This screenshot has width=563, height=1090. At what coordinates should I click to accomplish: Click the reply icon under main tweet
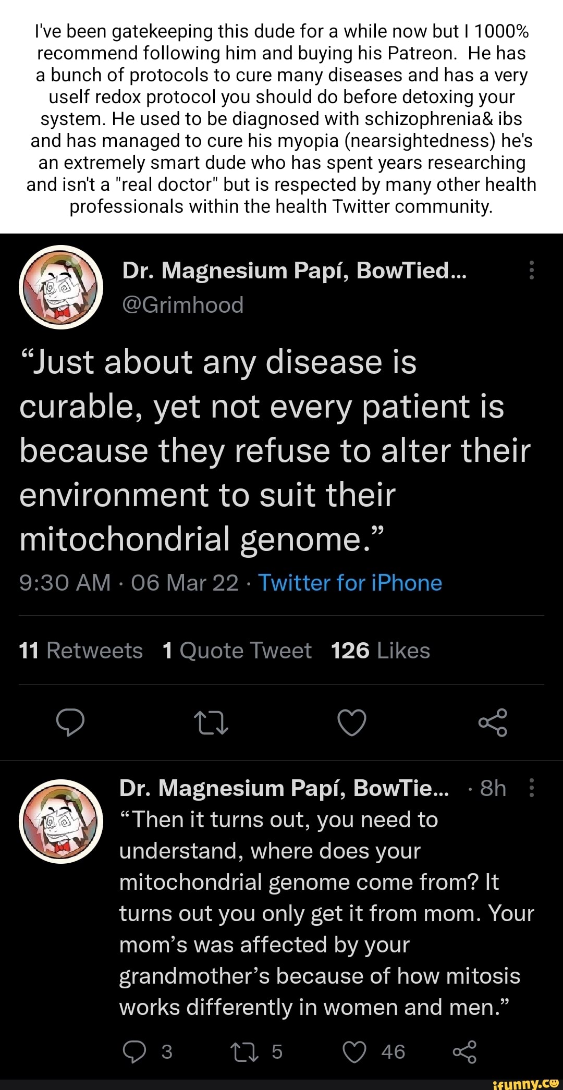[70, 722]
